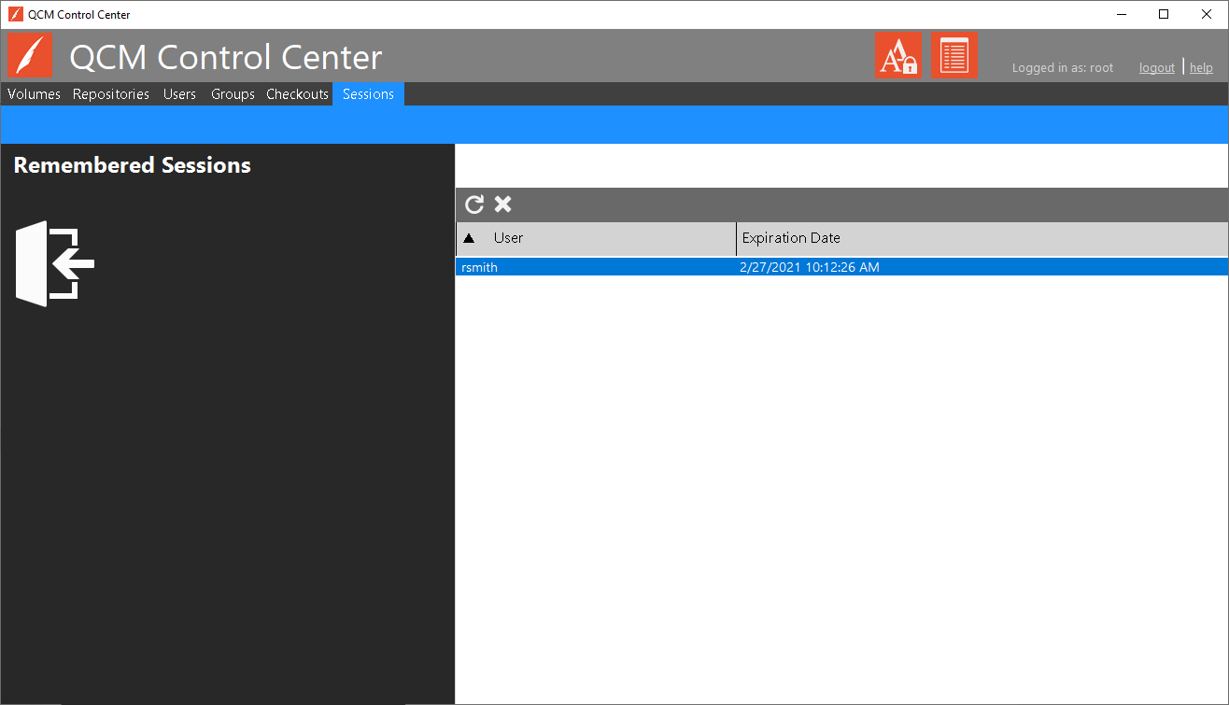
Task: Open the font lock security icon
Action: 898,55
